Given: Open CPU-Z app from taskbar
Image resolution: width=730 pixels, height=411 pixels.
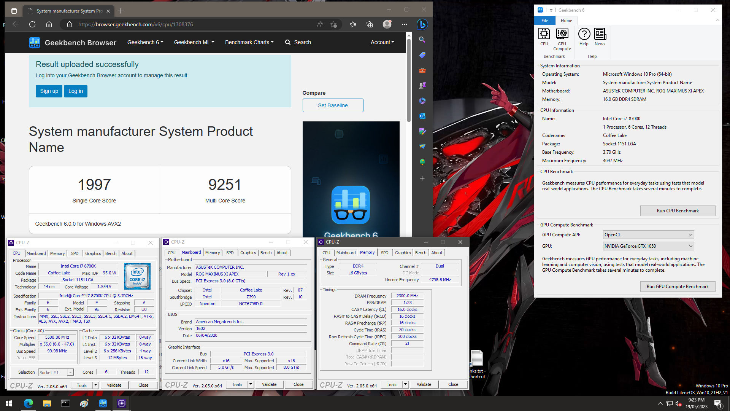Looking at the screenshot, I should tap(122, 403).
